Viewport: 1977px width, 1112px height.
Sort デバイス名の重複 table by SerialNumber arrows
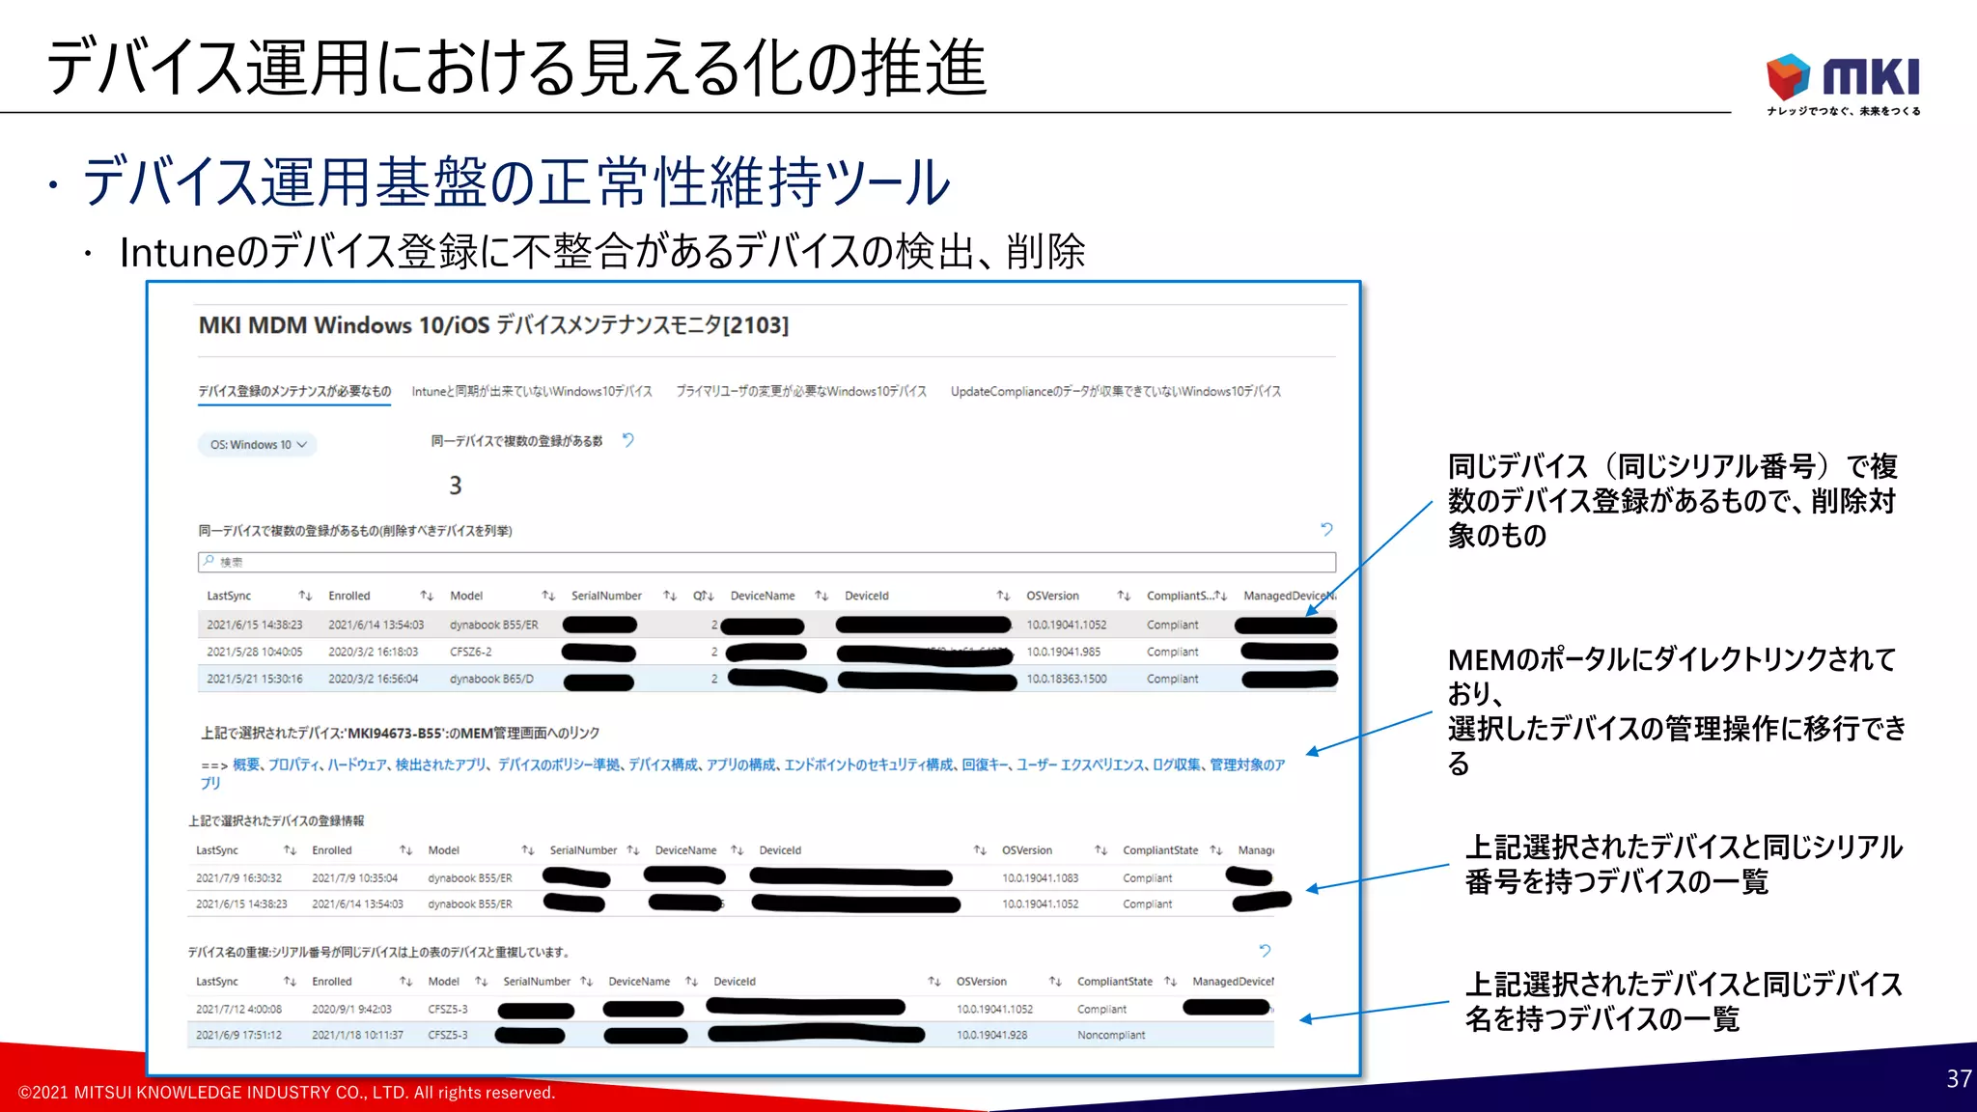tap(586, 982)
